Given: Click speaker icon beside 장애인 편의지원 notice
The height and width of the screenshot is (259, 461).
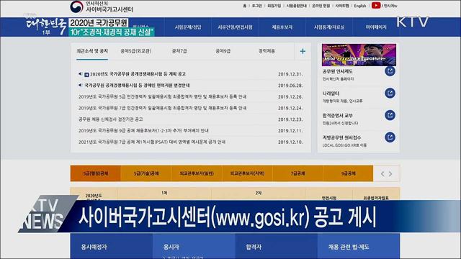Looking at the screenshot, I should pyautogui.click(x=80, y=85).
